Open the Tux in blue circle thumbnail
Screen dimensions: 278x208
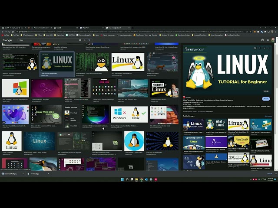click(134, 141)
